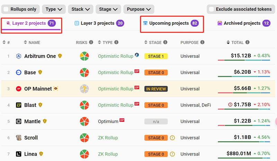
Task: Click the Blast project logo icon
Action: point(19,105)
